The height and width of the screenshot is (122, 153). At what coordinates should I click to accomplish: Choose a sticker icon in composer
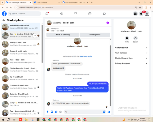[x=56, y=112]
